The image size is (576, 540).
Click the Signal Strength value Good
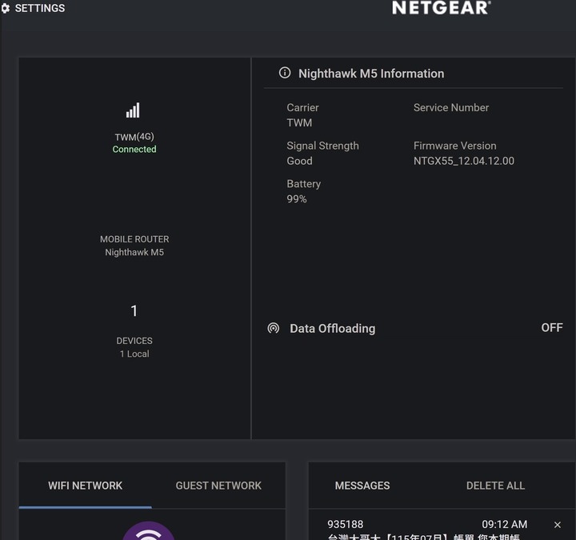(x=299, y=161)
